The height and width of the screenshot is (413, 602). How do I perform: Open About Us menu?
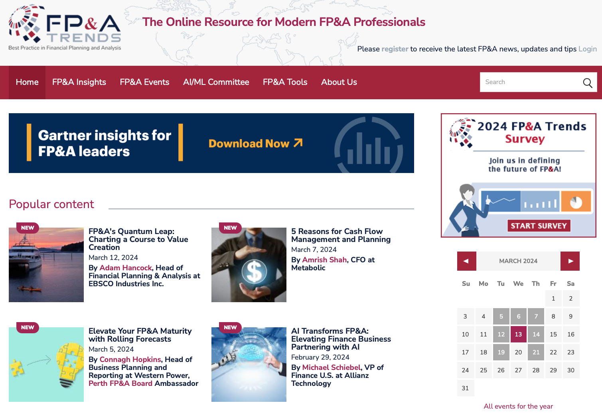tap(339, 82)
